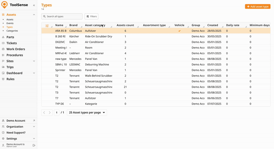The height and width of the screenshot is (149, 274).
Task: Click the user avatar icon at bottom
Action: [3, 145]
